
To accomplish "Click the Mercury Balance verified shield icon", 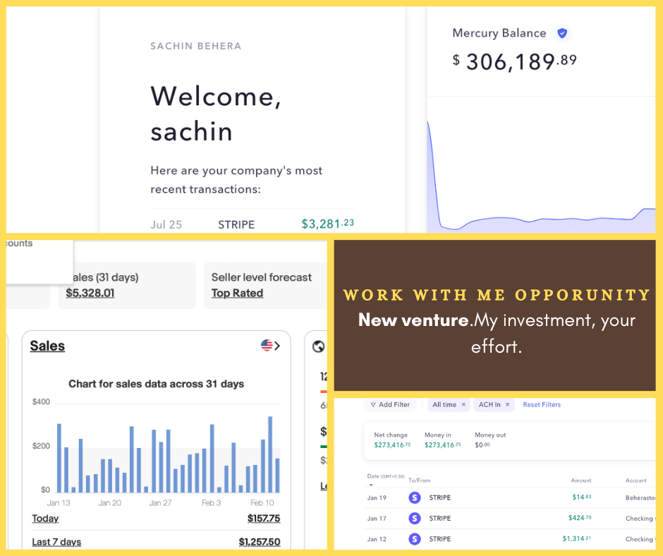I will (562, 33).
